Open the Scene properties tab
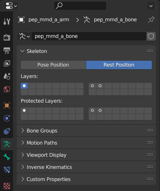The width and height of the screenshot is (160, 191). (x=7, y=76)
